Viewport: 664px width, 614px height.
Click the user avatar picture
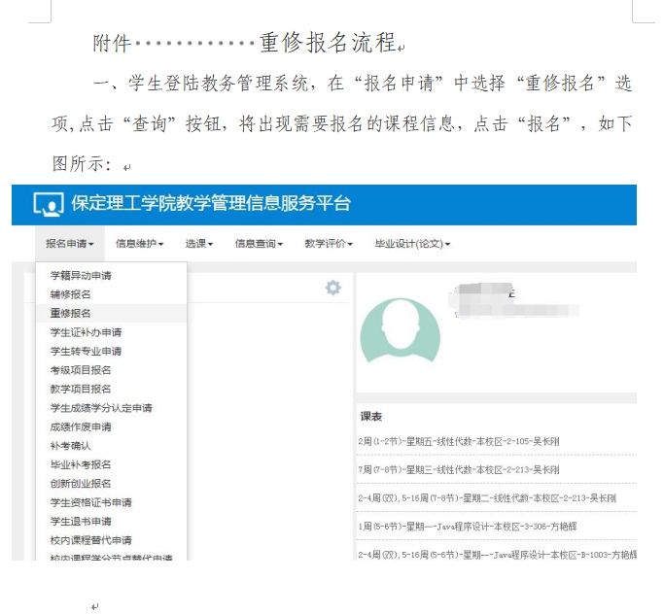coord(400,329)
